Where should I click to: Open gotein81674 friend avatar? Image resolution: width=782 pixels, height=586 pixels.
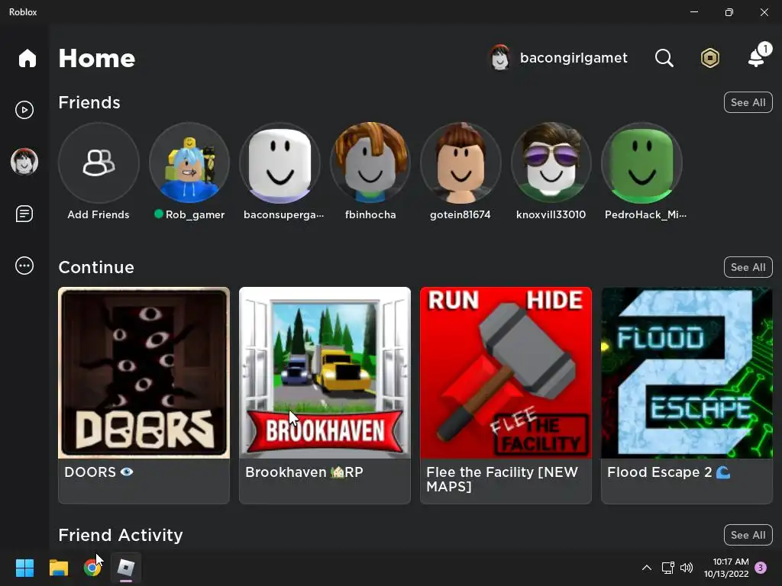460,163
